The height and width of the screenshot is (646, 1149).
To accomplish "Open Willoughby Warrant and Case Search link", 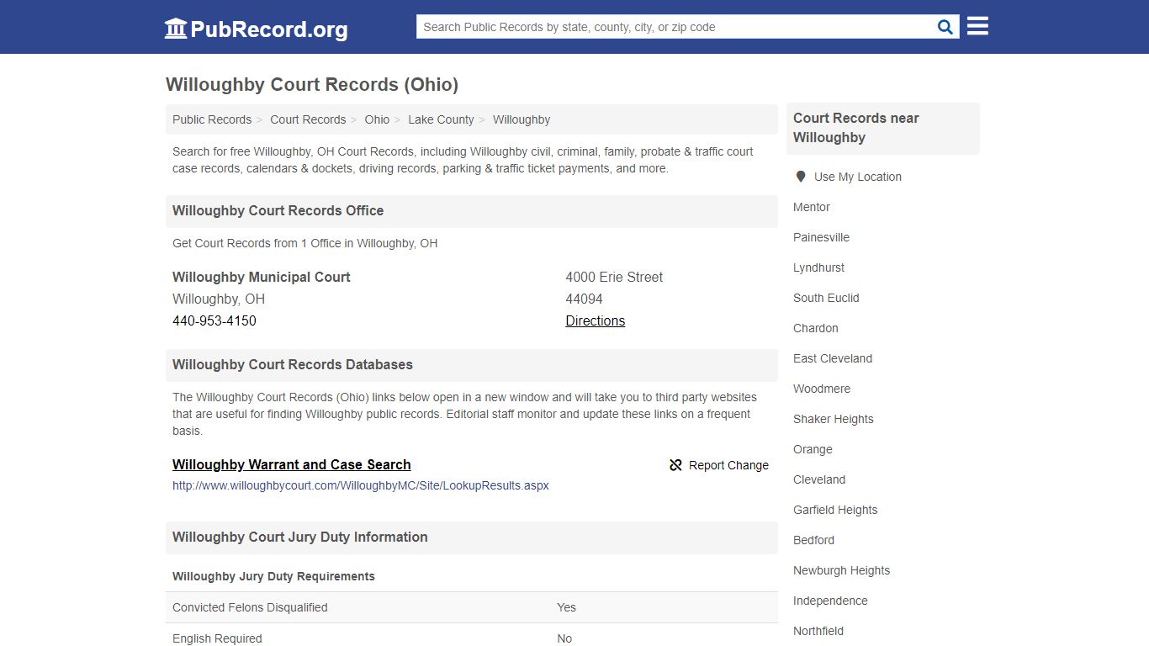I will (x=292, y=464).
